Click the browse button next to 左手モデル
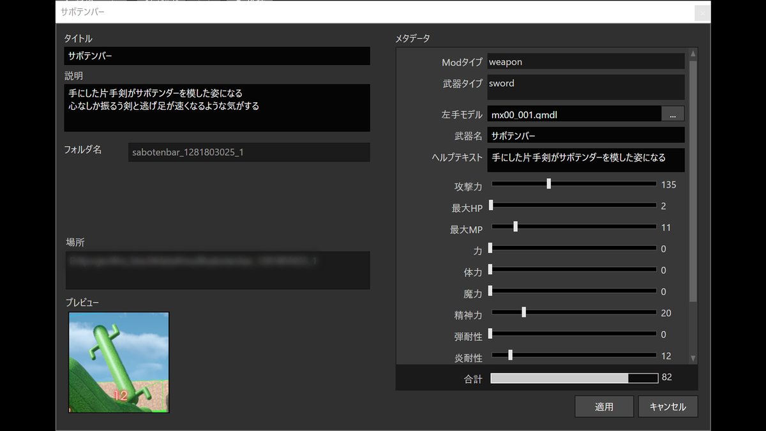 pyautogui.click(x=673, y=114)
